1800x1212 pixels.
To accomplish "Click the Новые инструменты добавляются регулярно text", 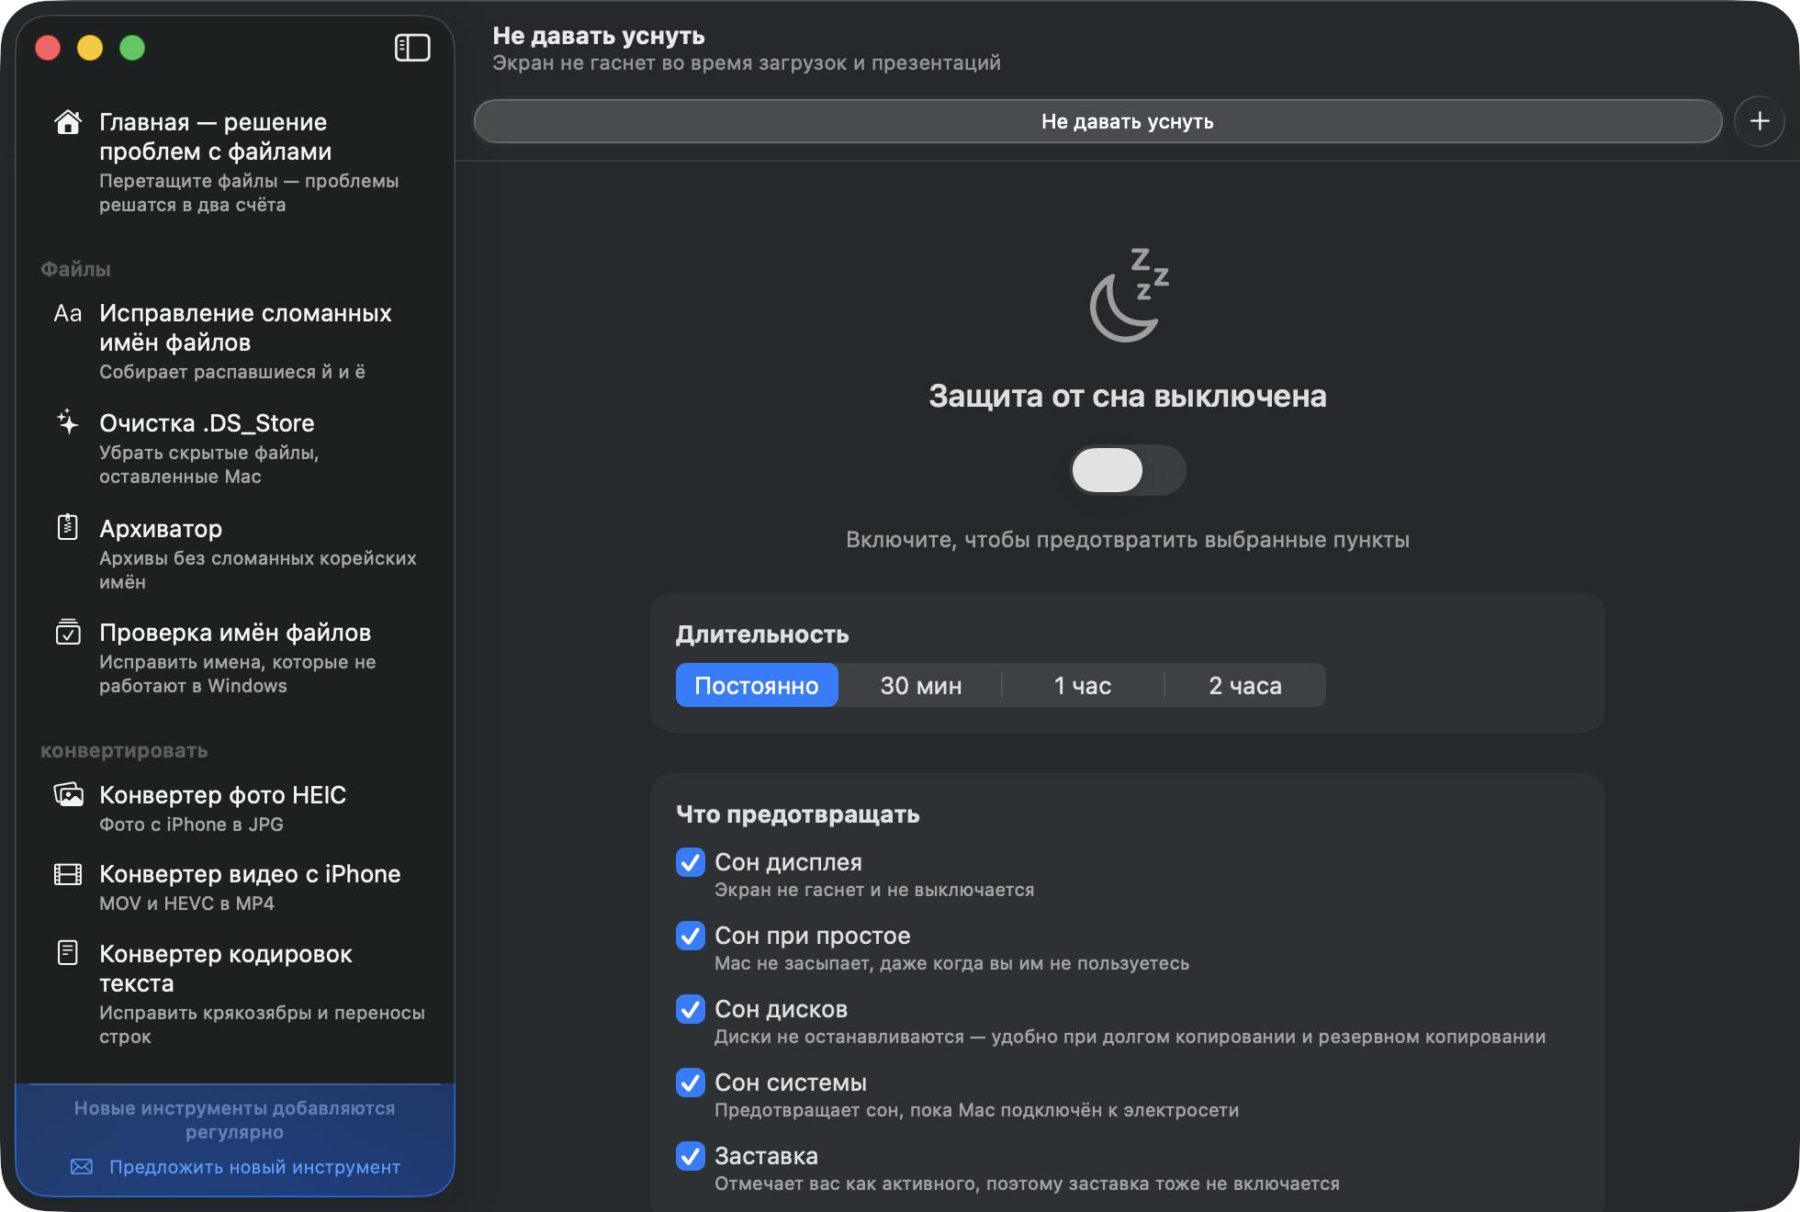I will tap(235, 1120).
